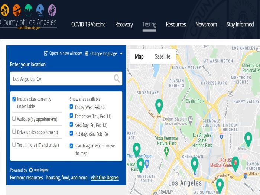Click the Change language label
260x195 pixels.
[x=104, y=54]
